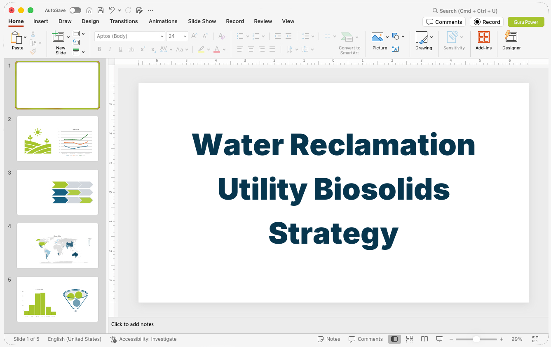Click Convert to SmartArt

[349, 43]
